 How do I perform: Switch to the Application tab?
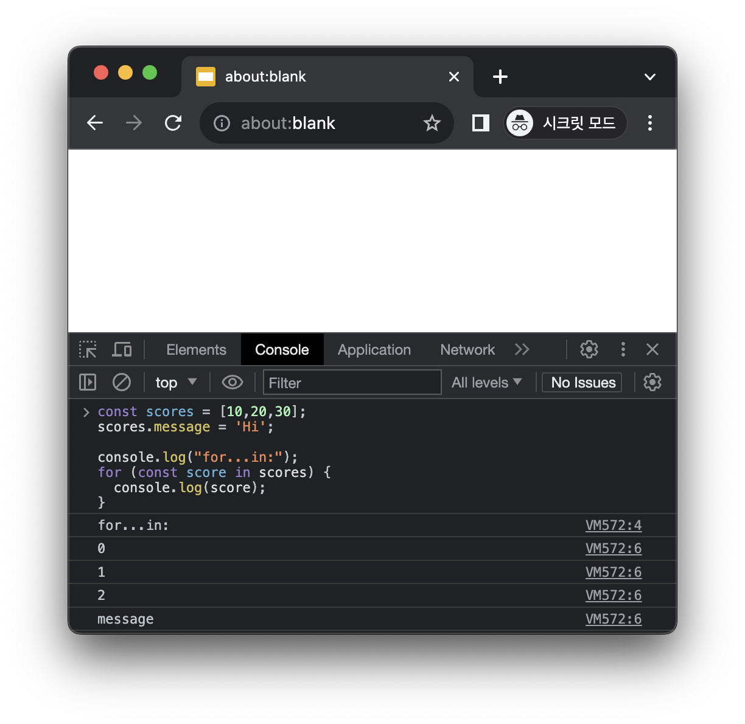(x=374, y=350)
